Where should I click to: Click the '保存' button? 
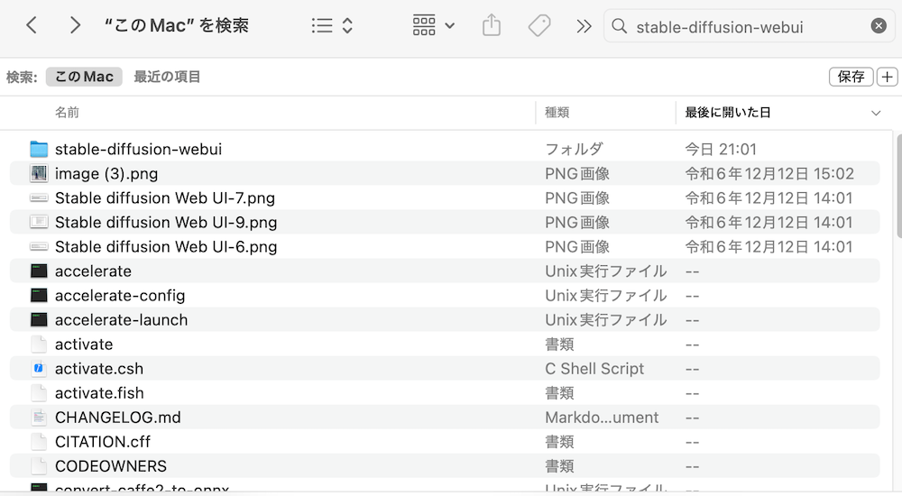(851, 77)
